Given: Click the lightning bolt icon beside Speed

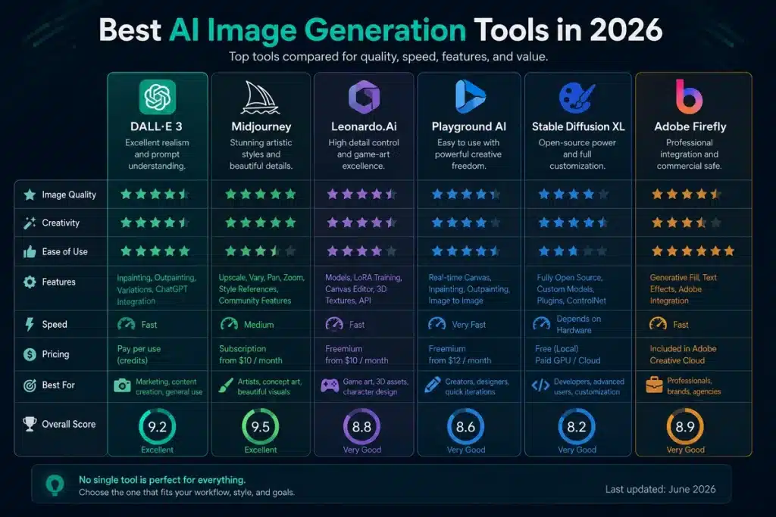Looking at the screenshot, I should tap(30, 324).
